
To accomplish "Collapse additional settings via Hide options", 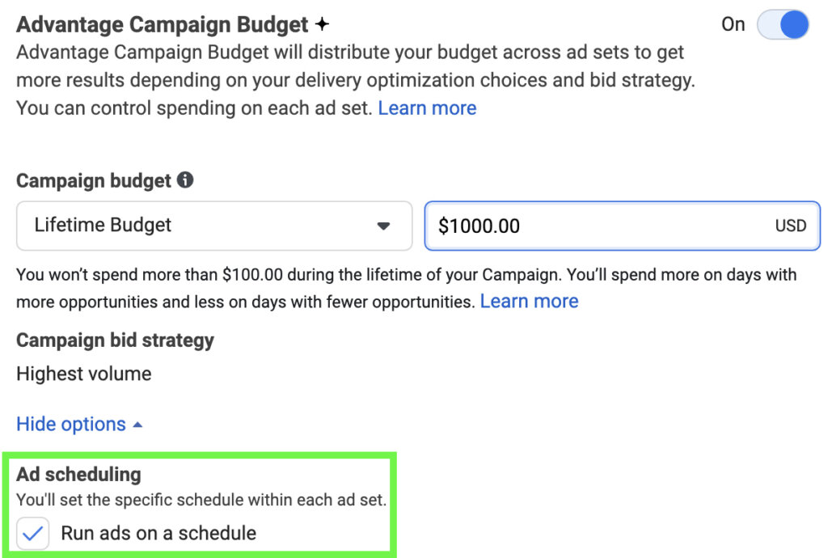I will tap(71, 424).
